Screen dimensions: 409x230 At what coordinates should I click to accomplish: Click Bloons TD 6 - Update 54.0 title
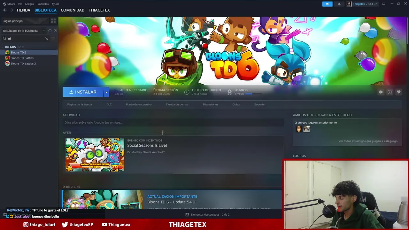(171, 202)
